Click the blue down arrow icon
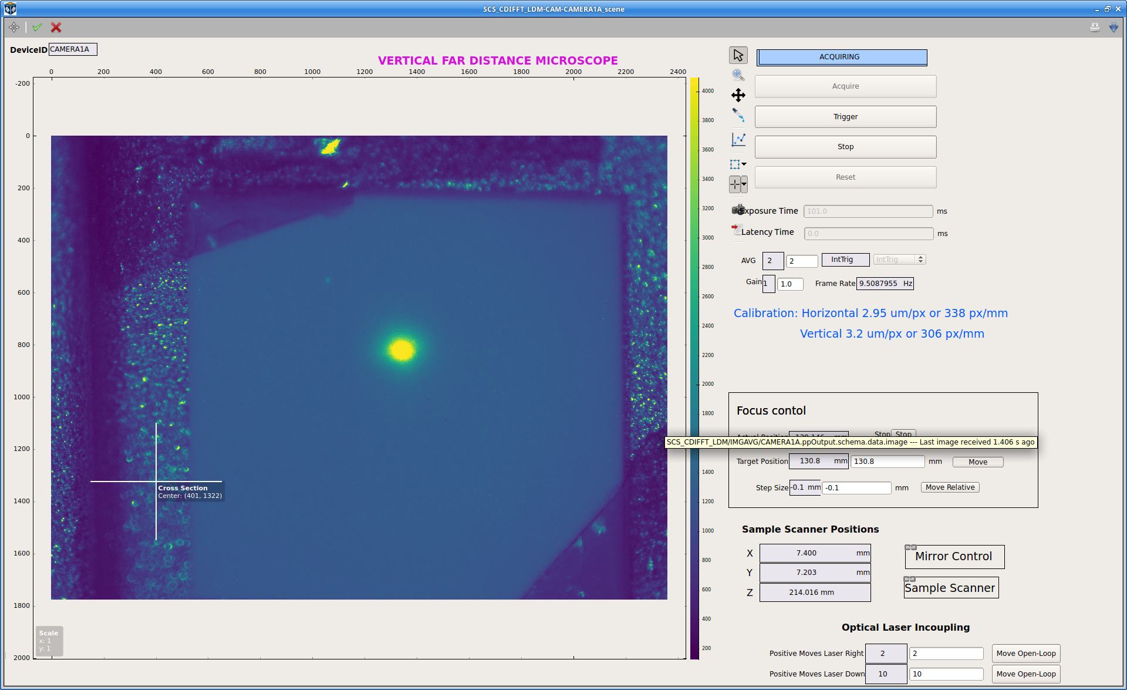The height and width of the screenshot is (690, 1127). click(1113, 27)
